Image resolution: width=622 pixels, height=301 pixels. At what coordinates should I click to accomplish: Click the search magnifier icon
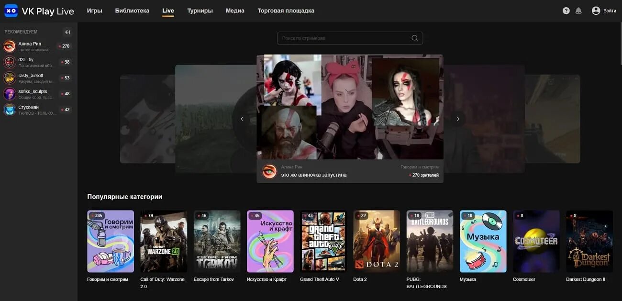(x=415, y=38)
